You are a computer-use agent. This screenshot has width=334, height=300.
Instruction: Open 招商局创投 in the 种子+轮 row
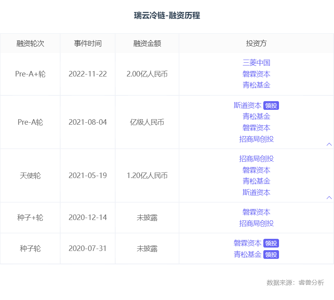[256, 224]
